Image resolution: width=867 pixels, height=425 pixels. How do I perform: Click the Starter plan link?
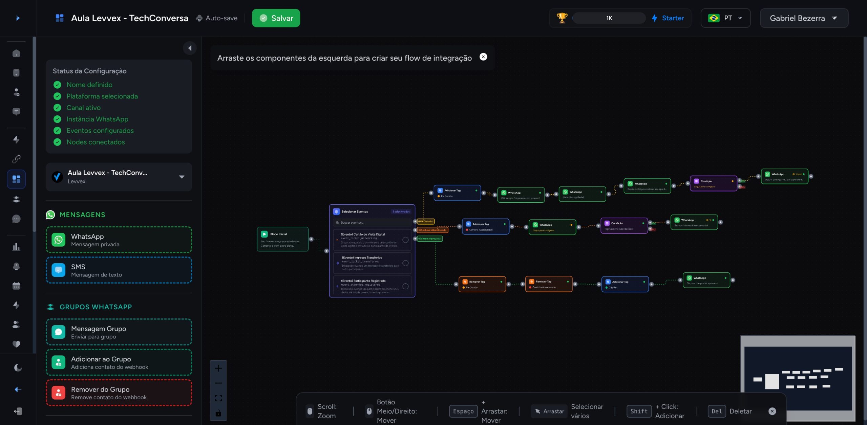(x=668, y=18)
